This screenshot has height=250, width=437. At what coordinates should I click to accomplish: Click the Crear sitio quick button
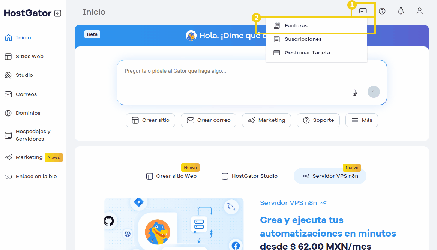coord(150,120)
